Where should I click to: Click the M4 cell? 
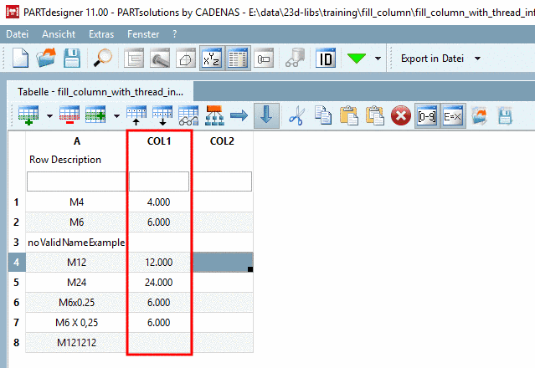point(77,202)
